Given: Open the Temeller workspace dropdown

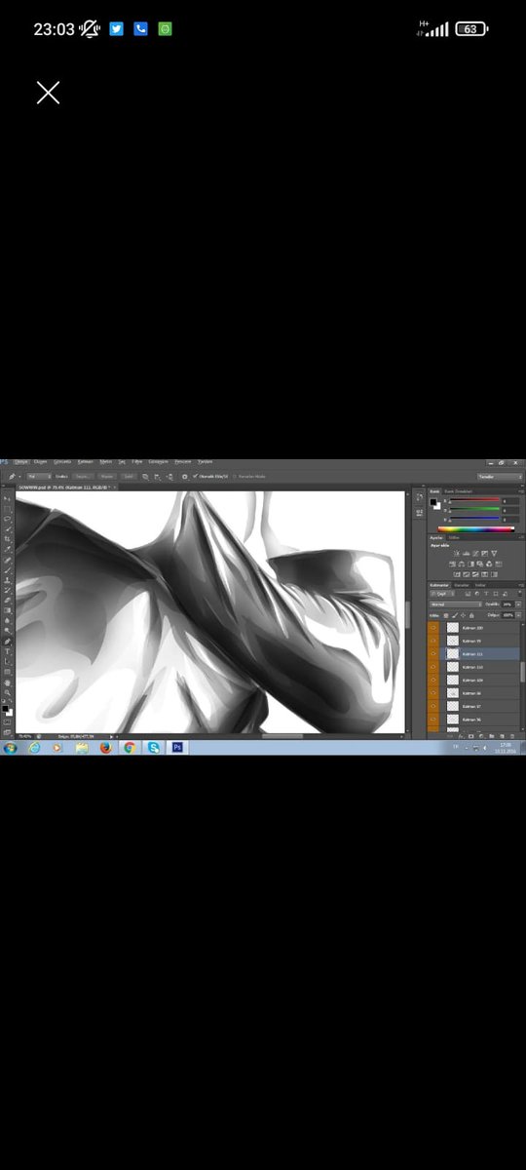Looking at the screenshot, I should point(500,477).
